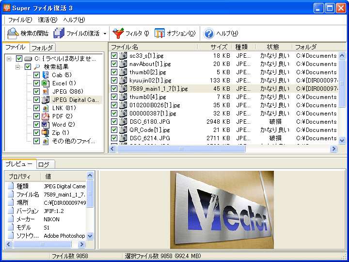349x262 pixels.
Task: Click the page icon beside 種類 property
Action: (11, 186)
